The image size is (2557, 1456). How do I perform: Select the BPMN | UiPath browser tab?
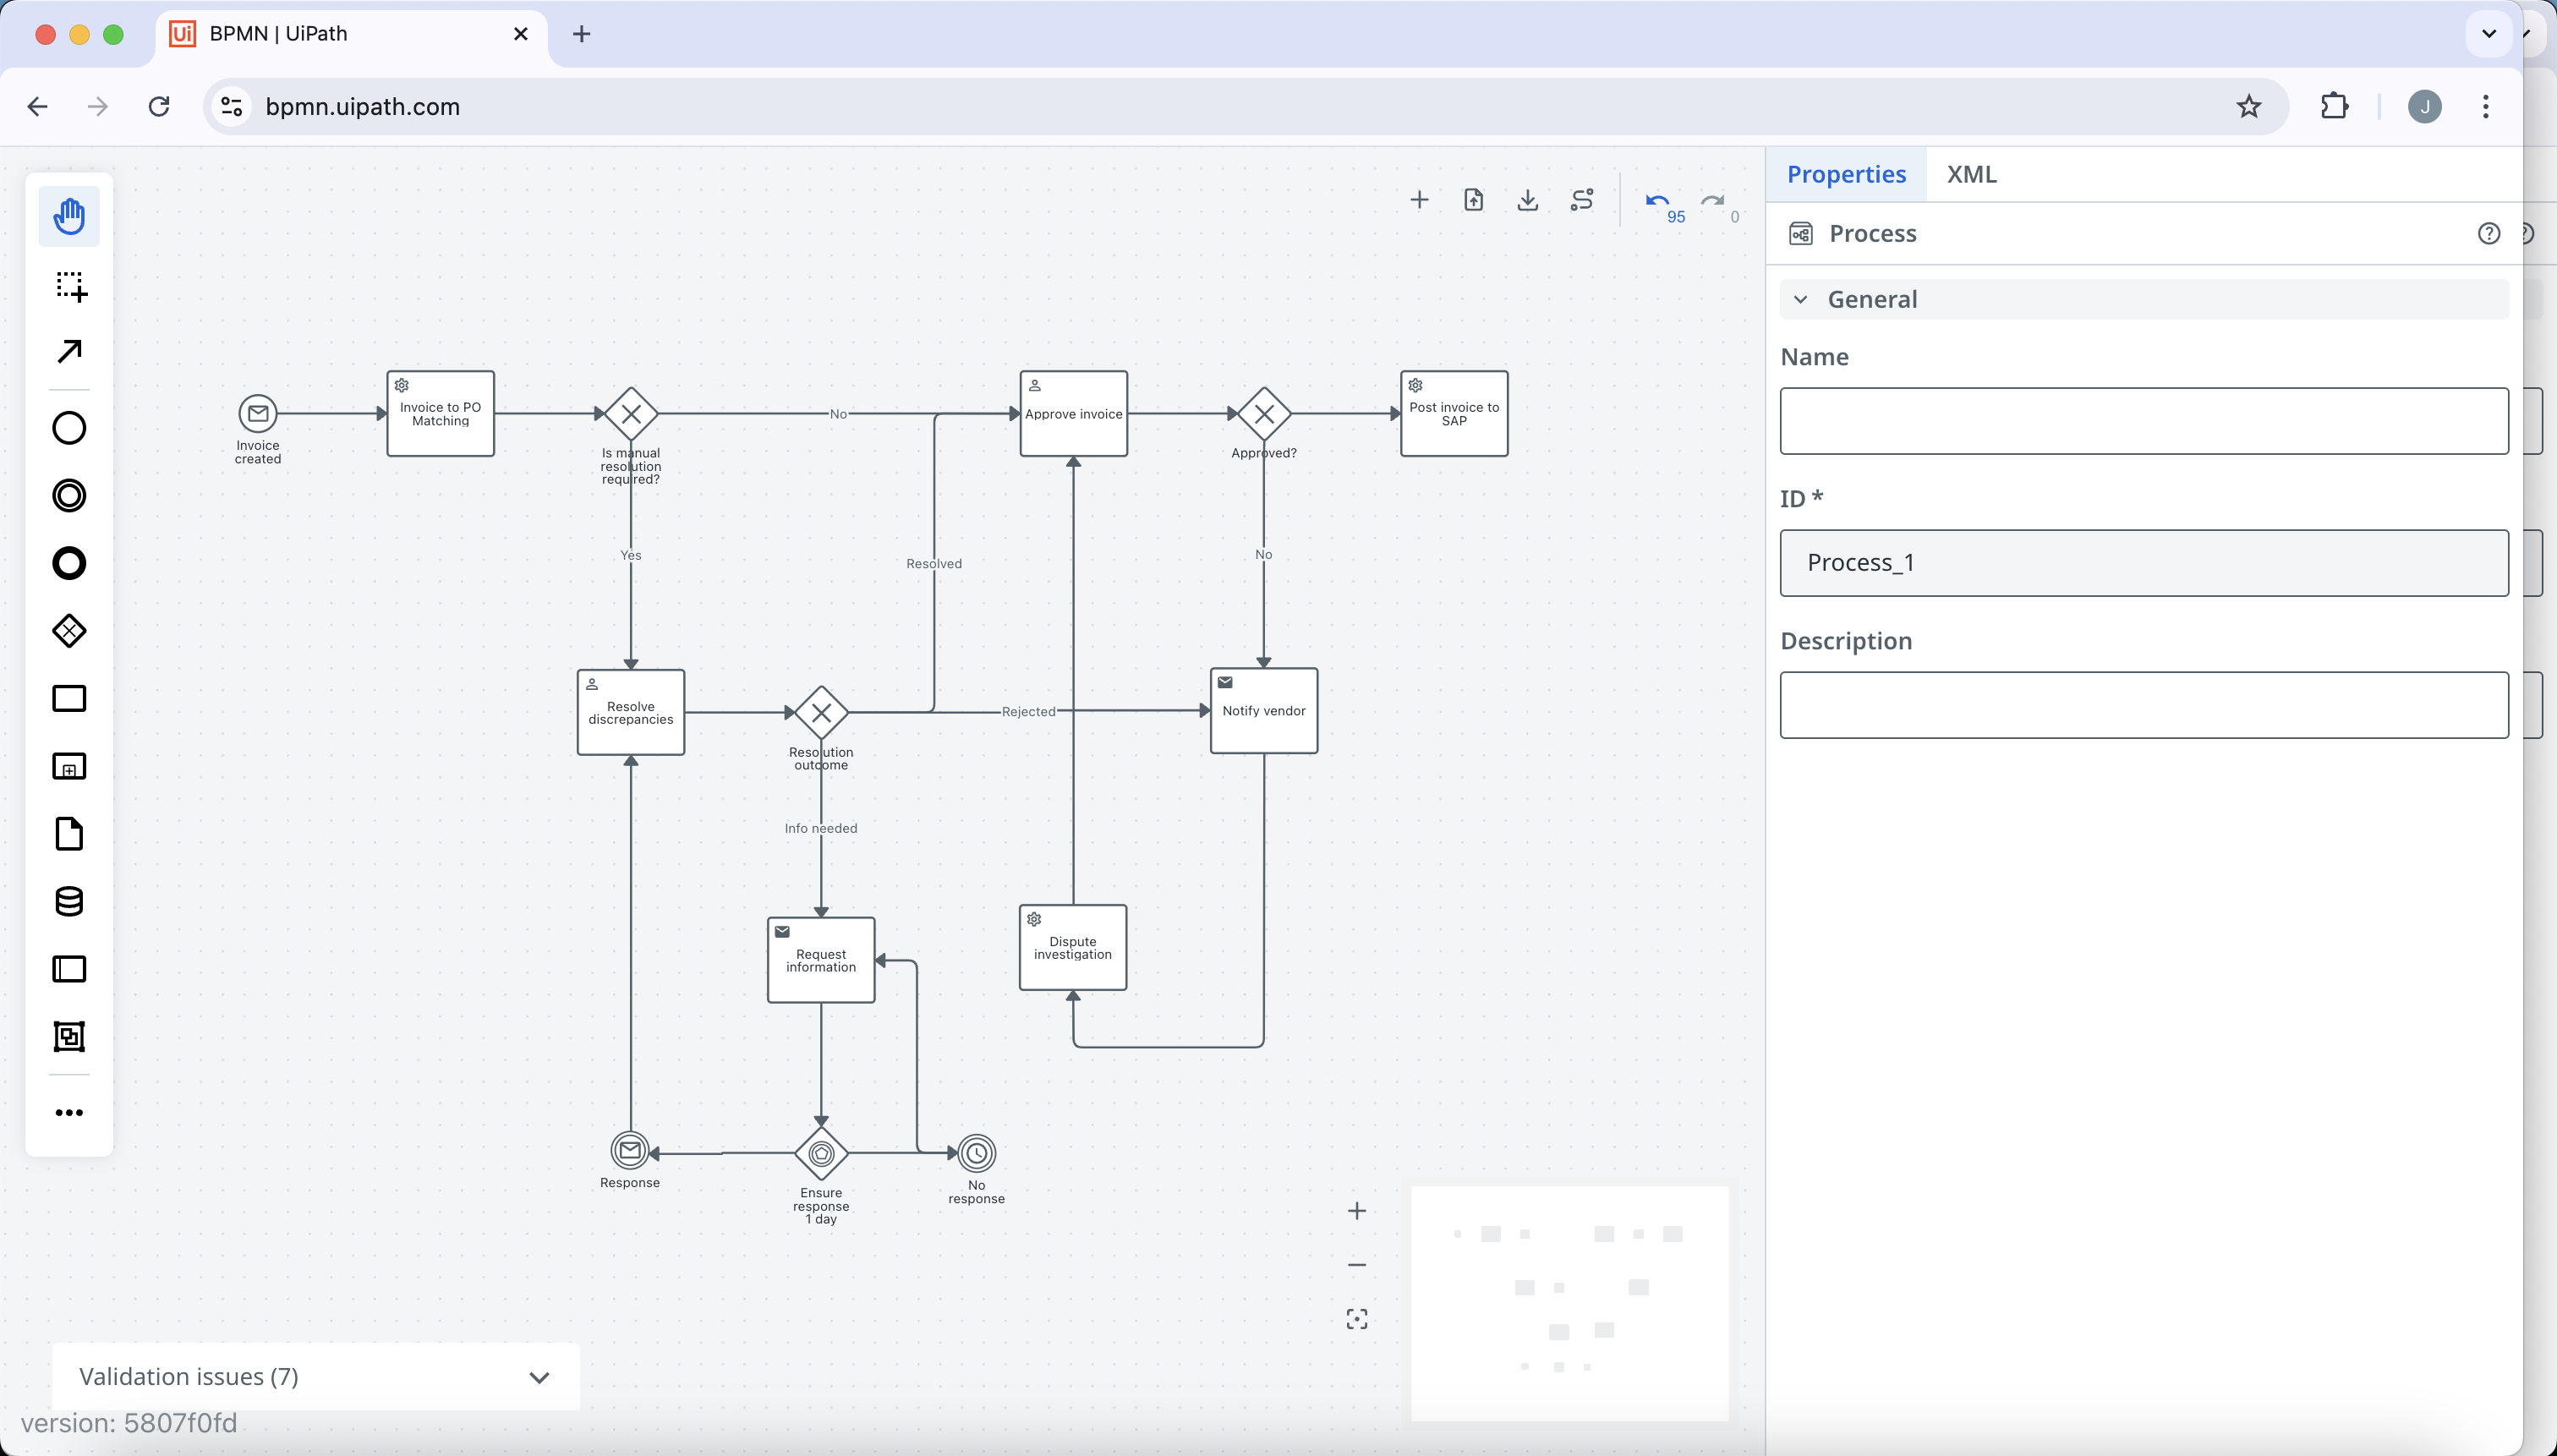tap(350, 34)
